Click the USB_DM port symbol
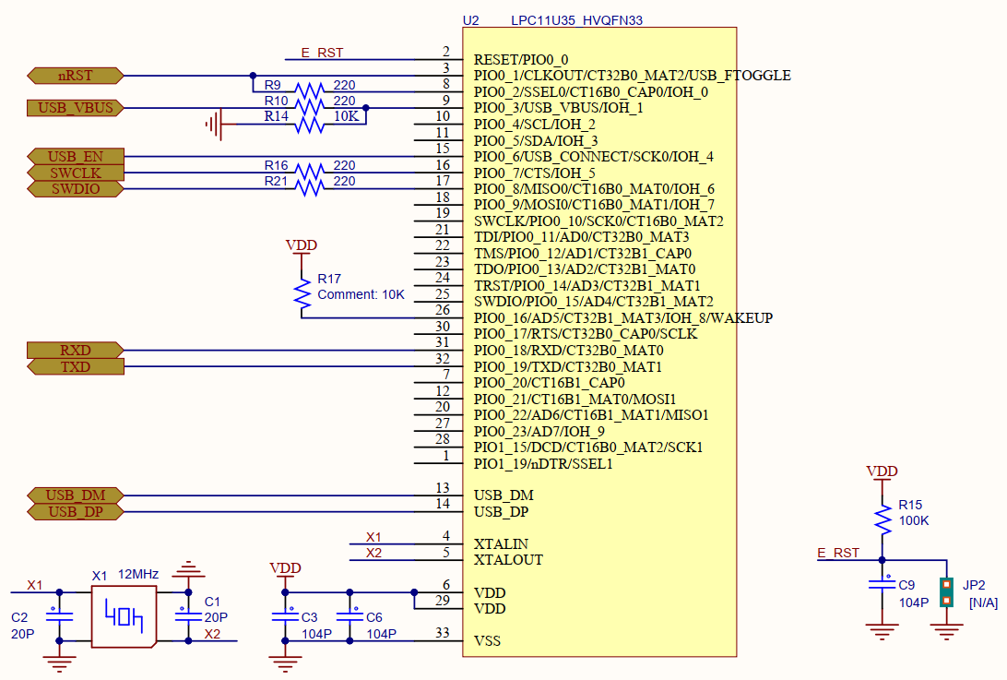The width and height of the screenshot is (1007, 680). click(x=76, y=495)
